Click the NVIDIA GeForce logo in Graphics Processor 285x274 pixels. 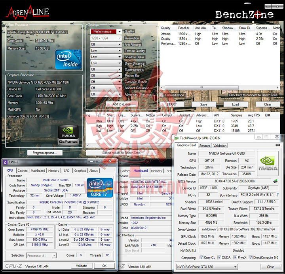[x=68, y=136]
